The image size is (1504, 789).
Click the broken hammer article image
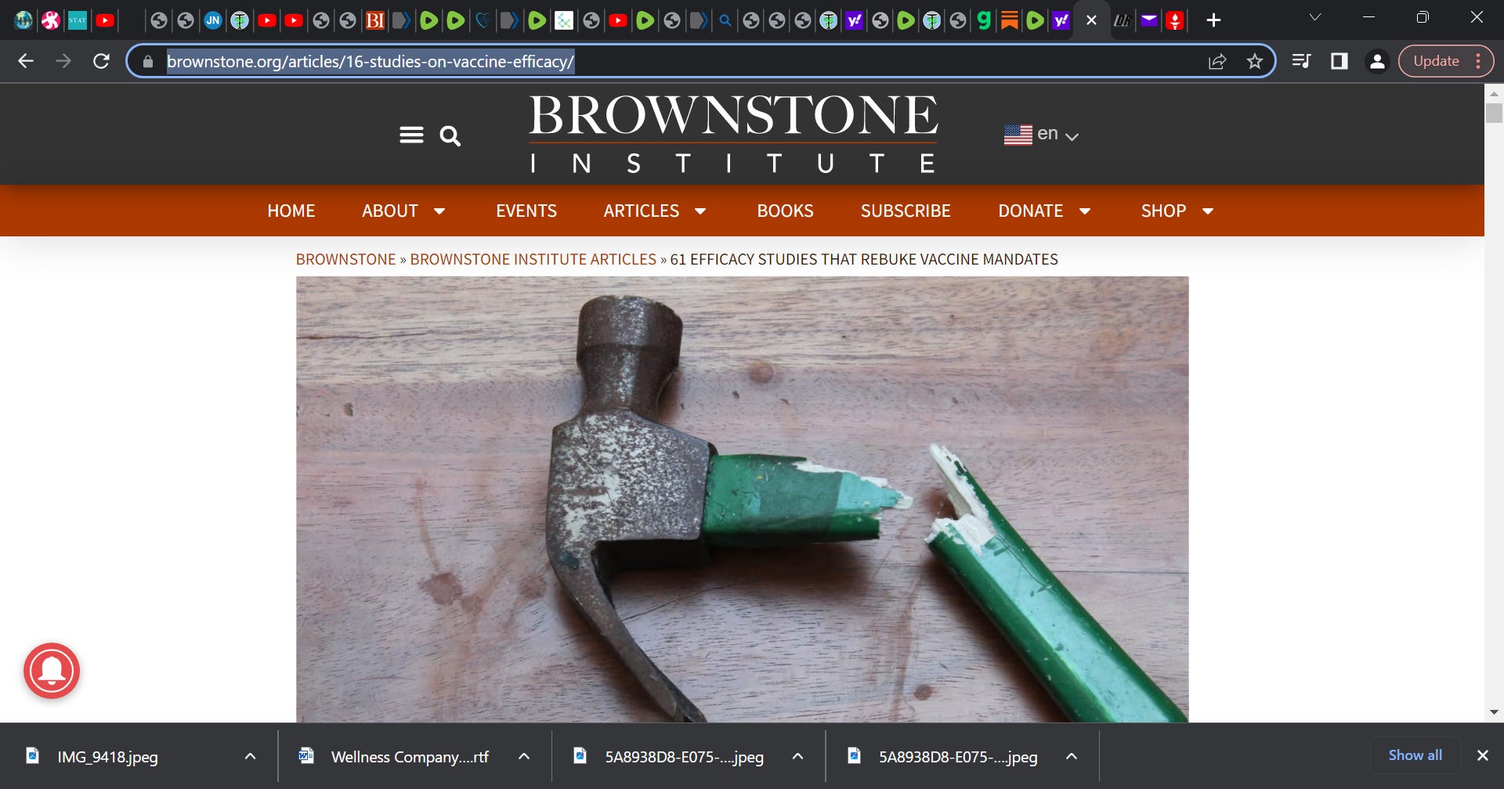tap(742, 499)
